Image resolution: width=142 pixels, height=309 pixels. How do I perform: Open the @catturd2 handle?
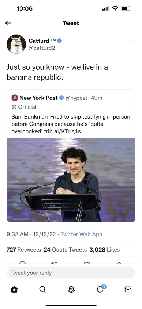[42, 48]
